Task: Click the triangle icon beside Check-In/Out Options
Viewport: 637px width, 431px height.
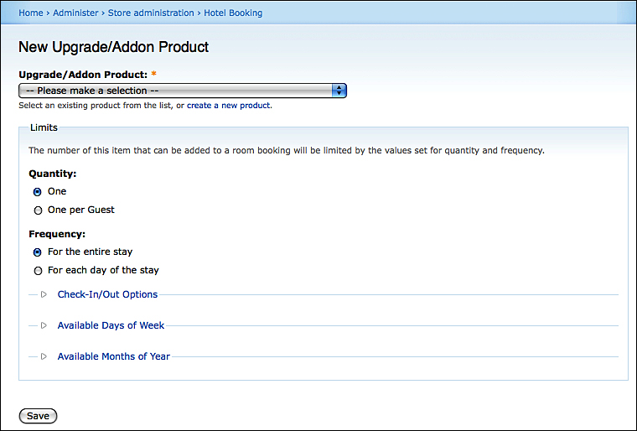Action: 44,294
